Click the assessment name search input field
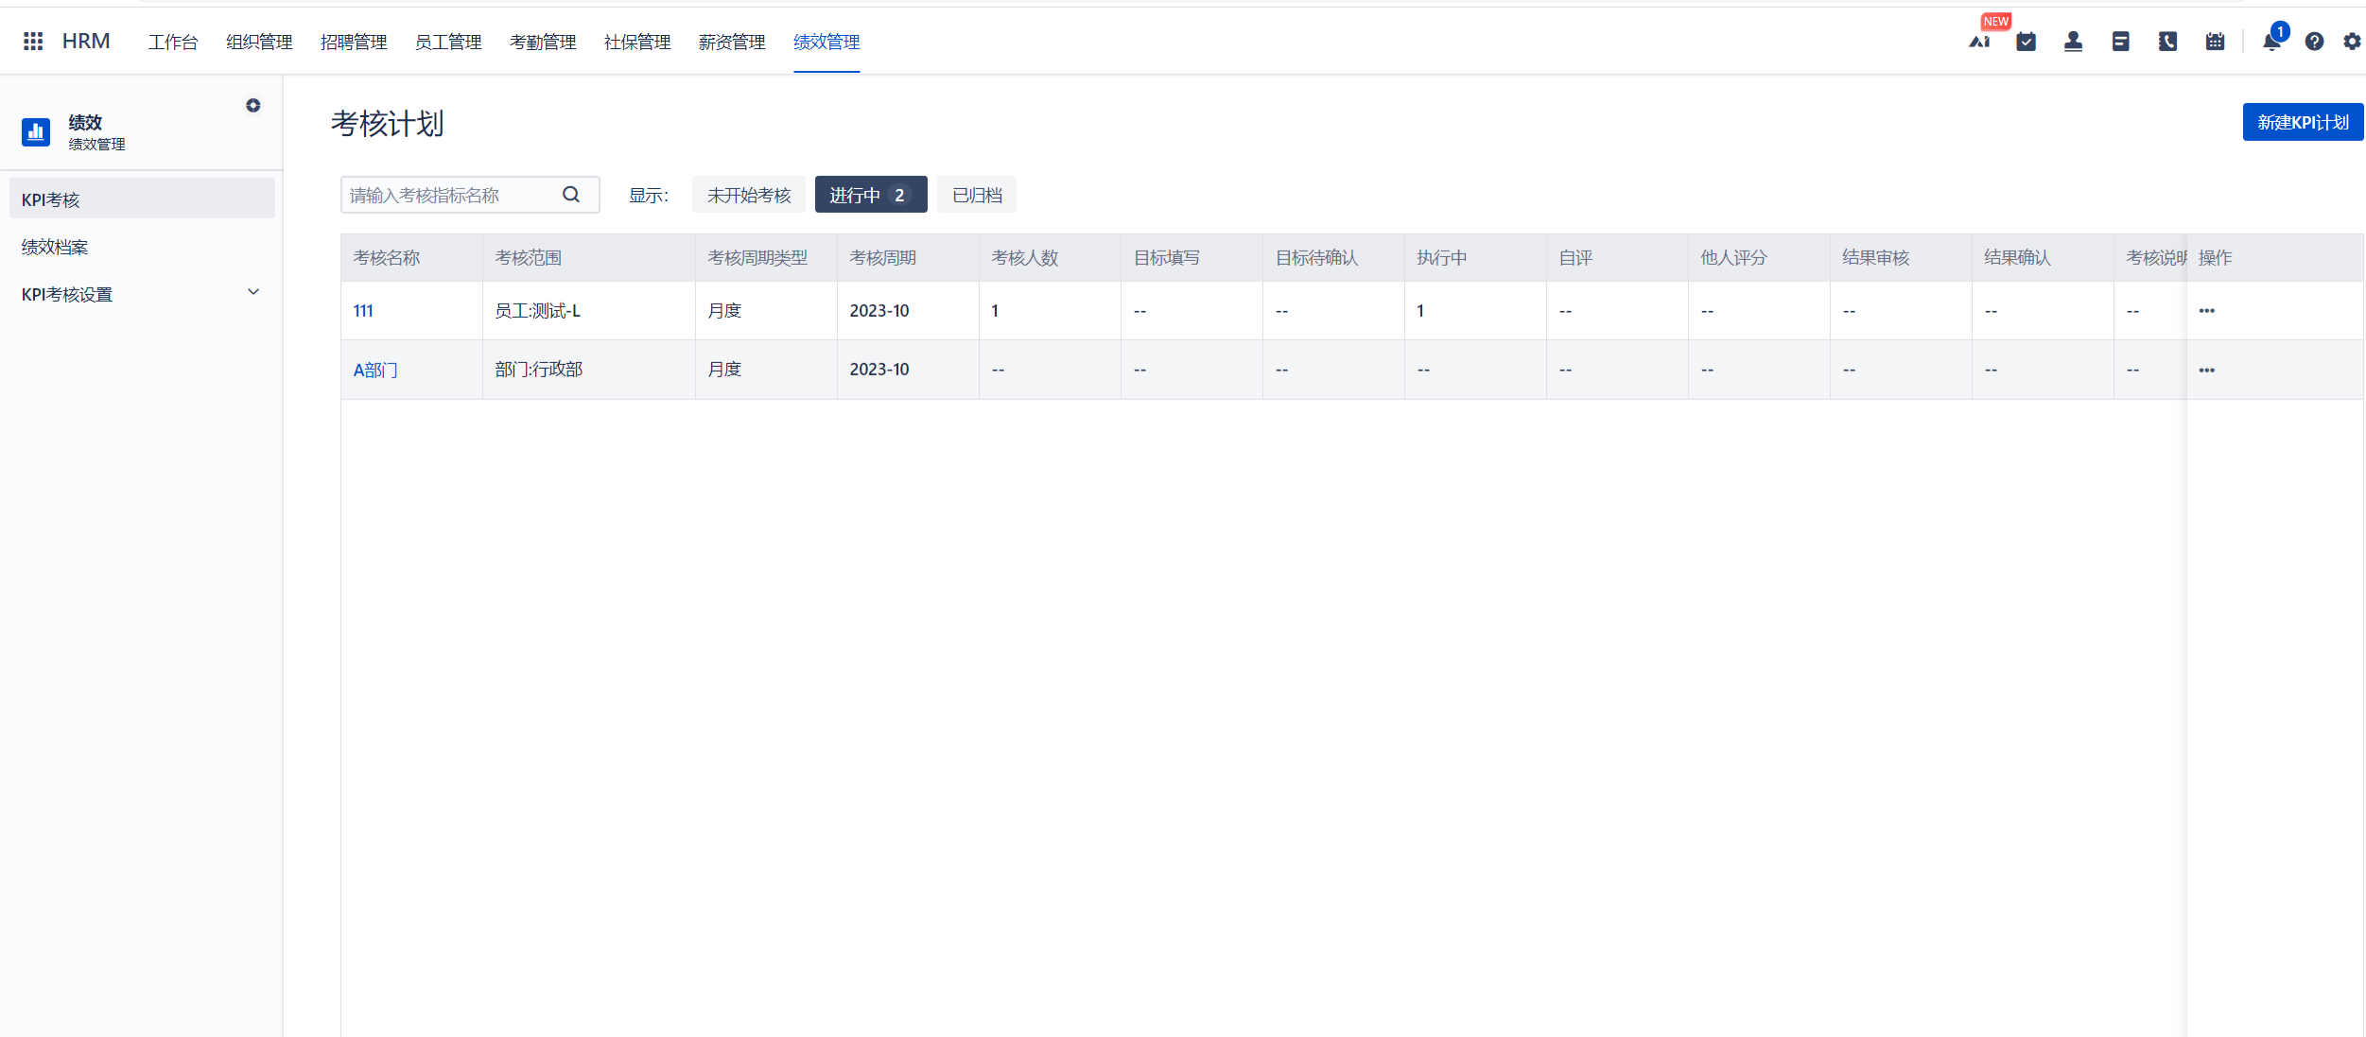Image resolution: width=2366 pixels, height=1037 pixels. [x=444, y=195]
